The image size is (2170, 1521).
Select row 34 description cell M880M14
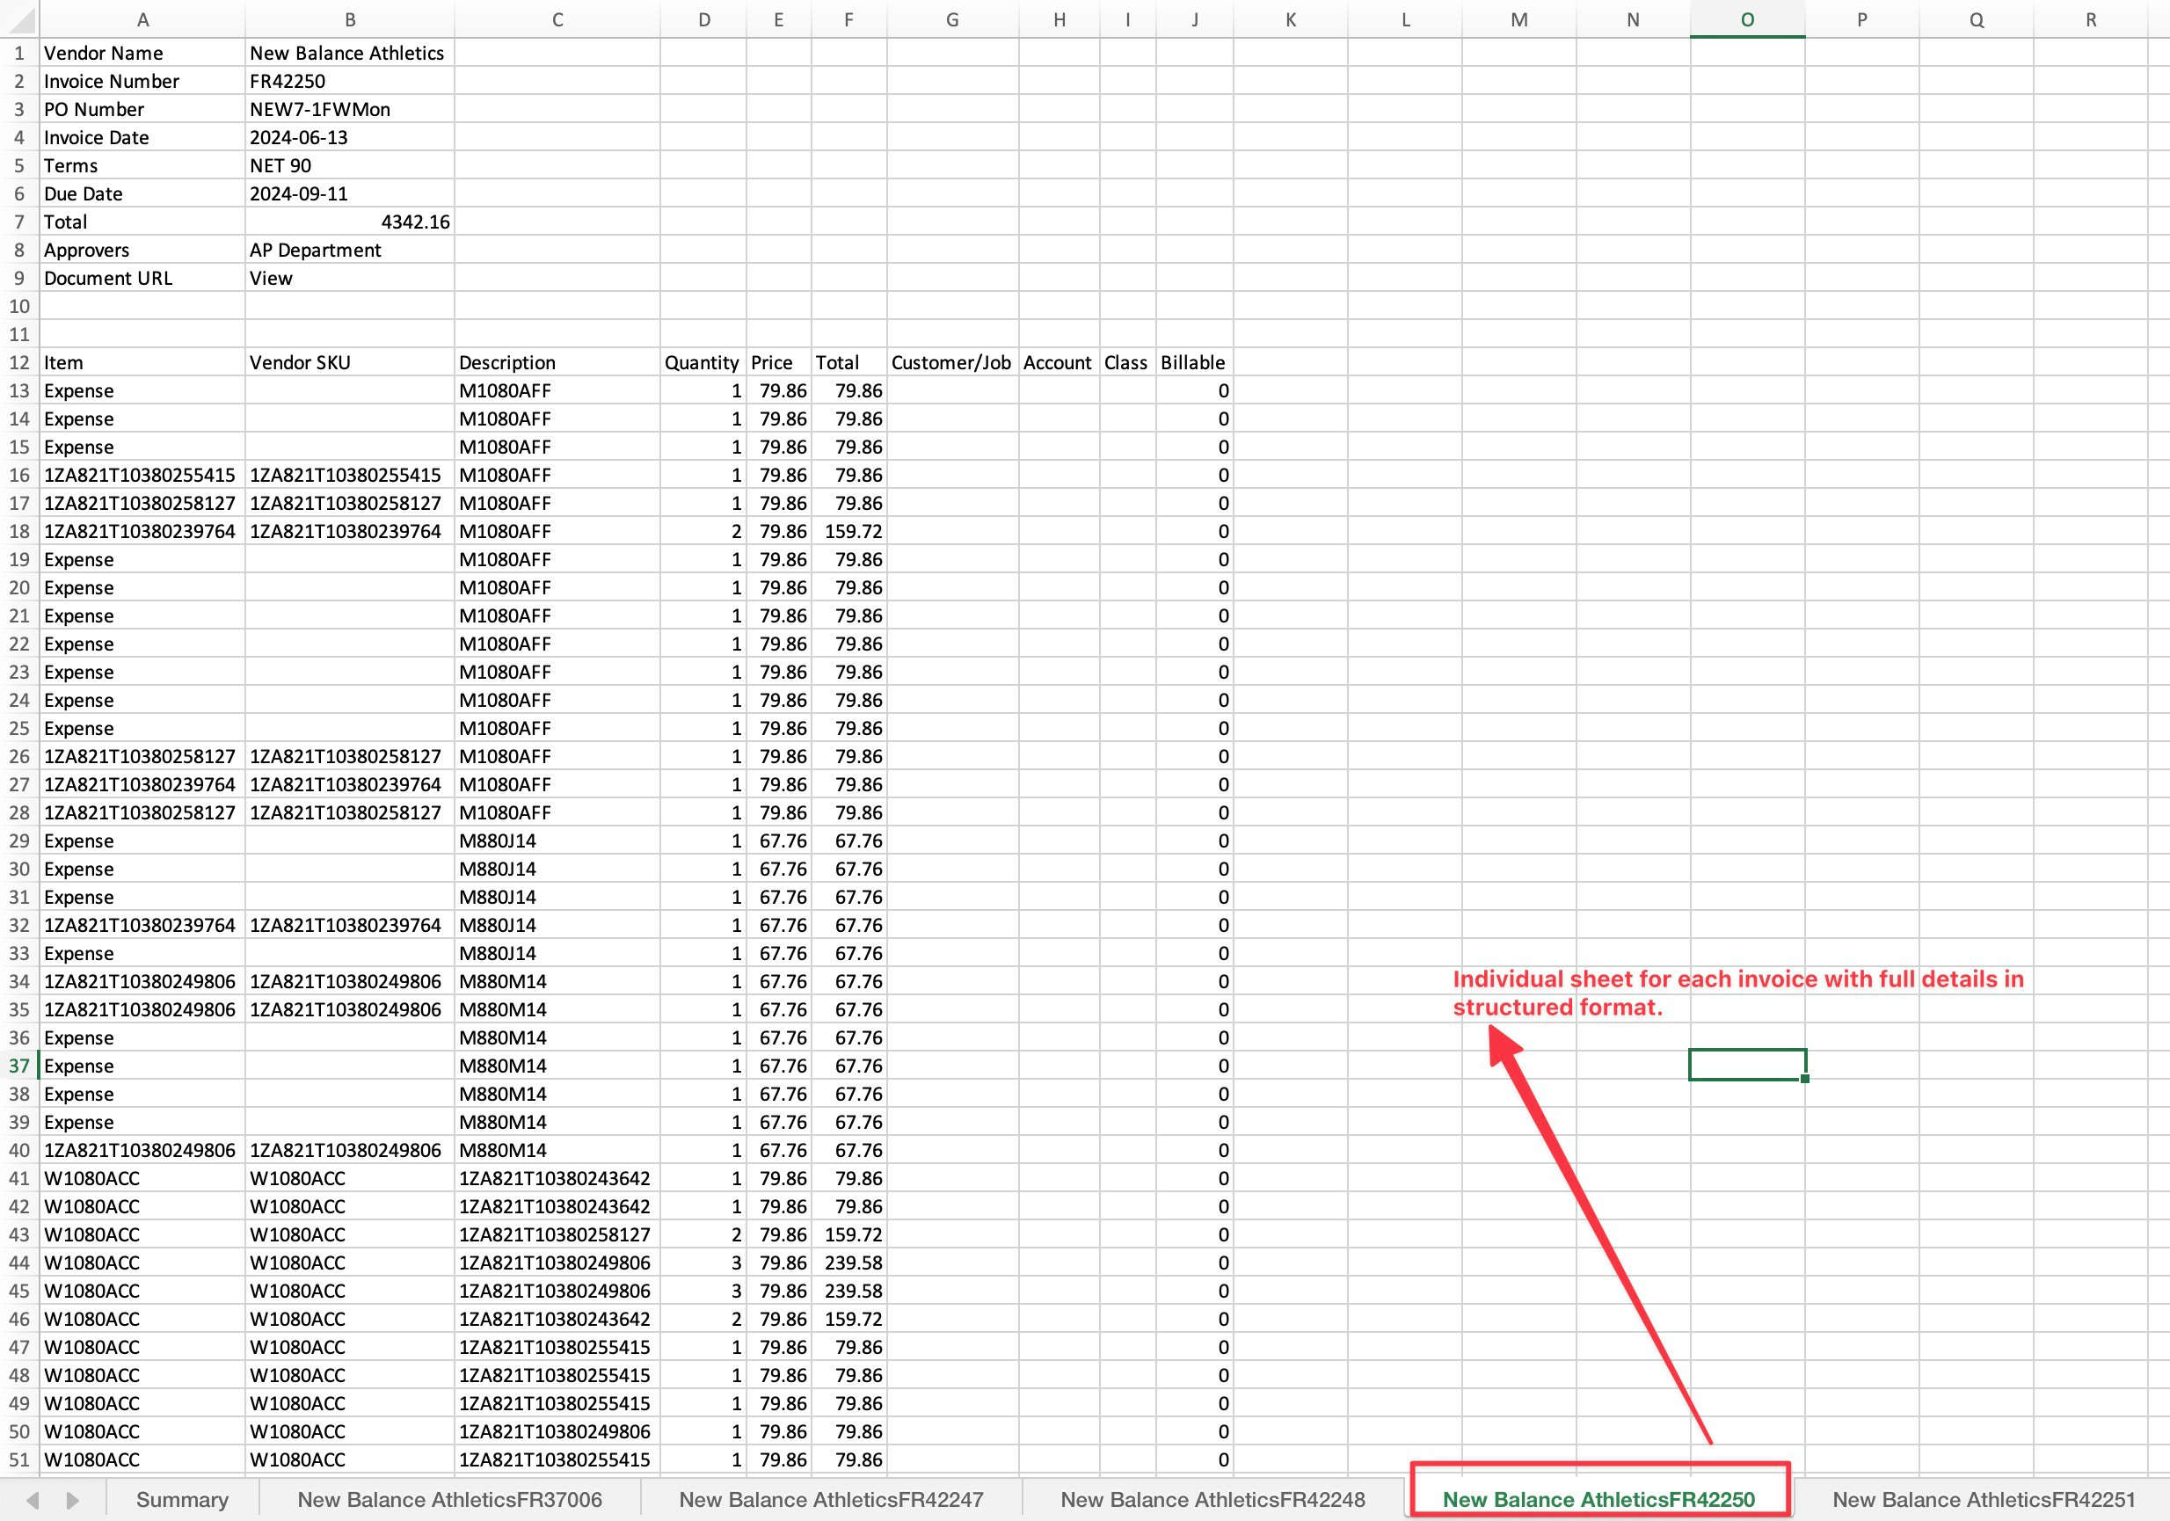[x=557, y=981]
